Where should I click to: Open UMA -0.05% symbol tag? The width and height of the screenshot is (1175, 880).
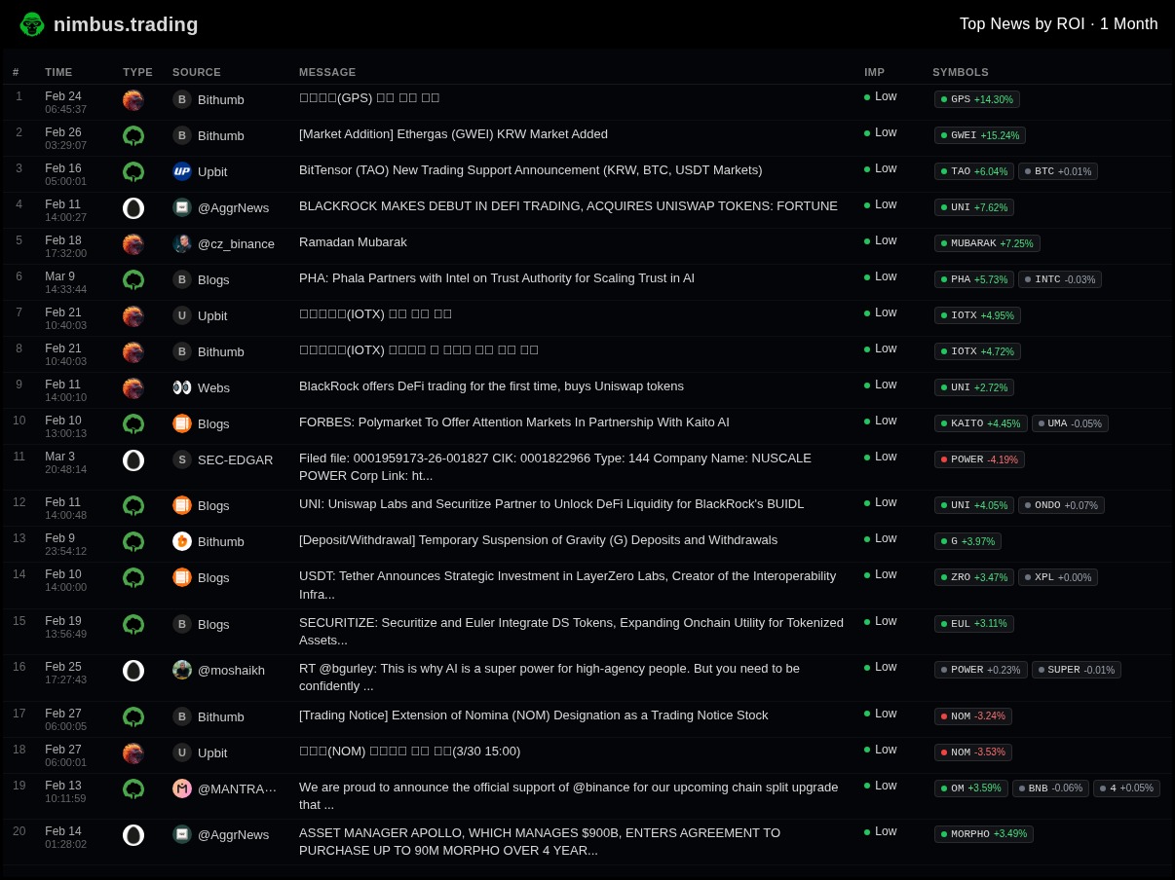(x=1070, y=423)
